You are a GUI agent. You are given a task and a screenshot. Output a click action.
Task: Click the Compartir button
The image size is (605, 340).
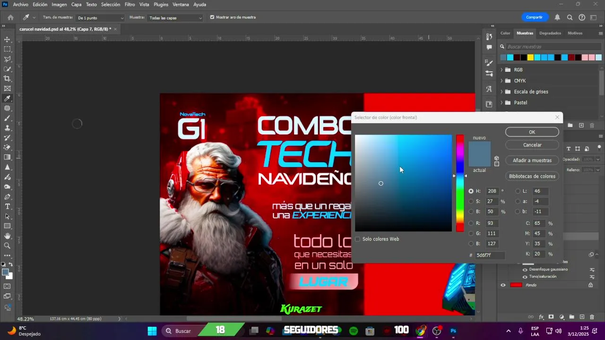(534, 17)
